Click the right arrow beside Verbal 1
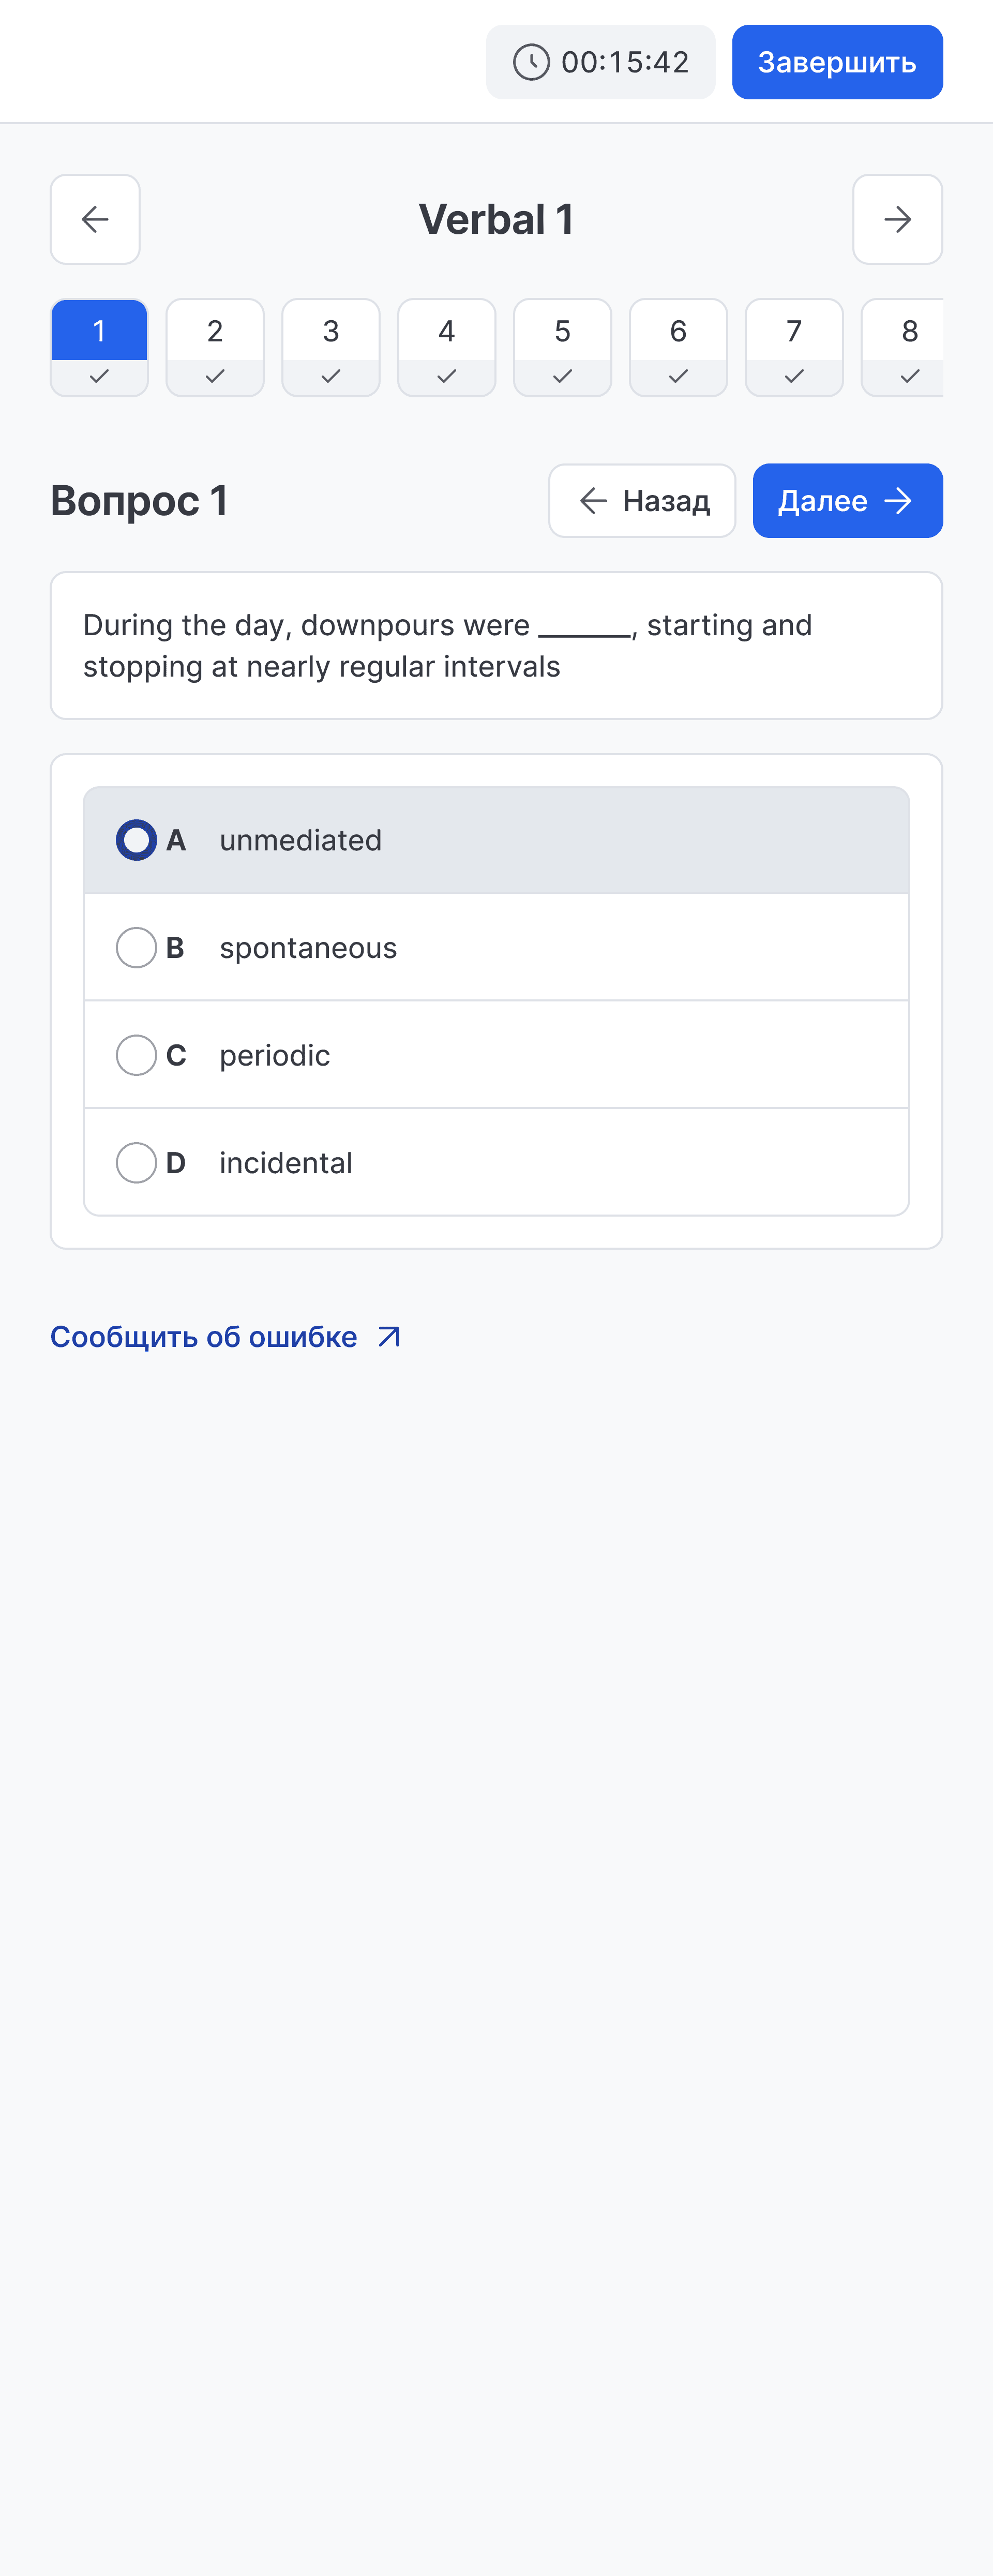This screenshot has height=2576, width=993. (x=897, y=219)
